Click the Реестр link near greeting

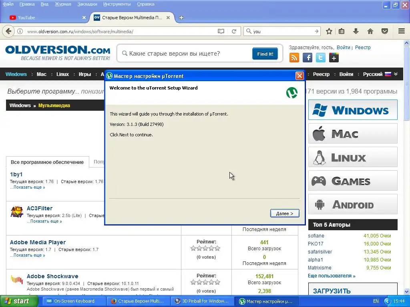tap(363, 48)
